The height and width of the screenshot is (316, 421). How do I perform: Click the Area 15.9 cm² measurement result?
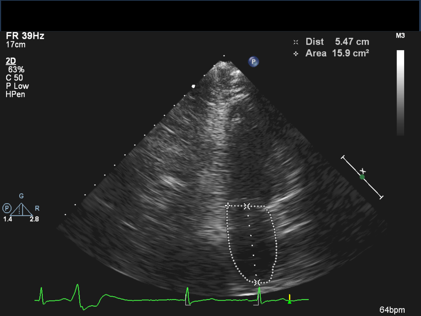[x=337, y=53]
